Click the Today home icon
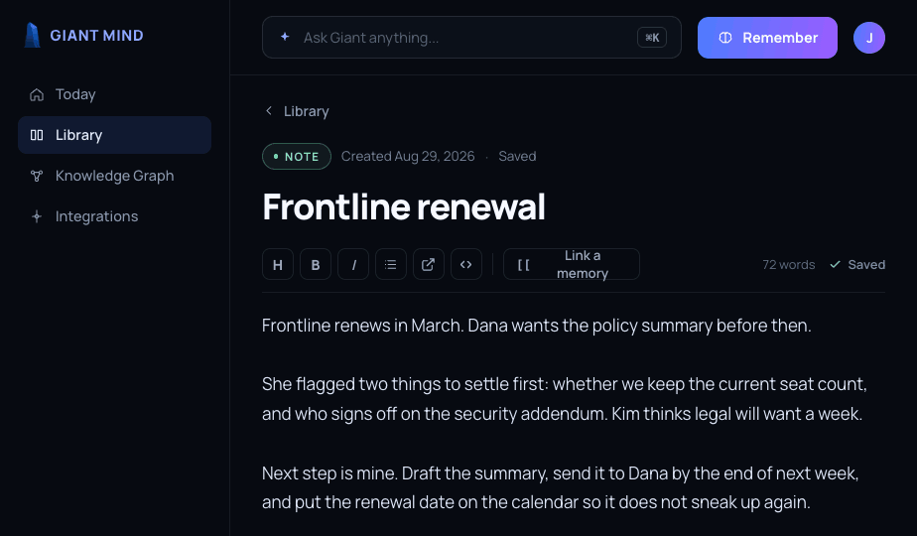The image size is (917, 536). [37, 94]
